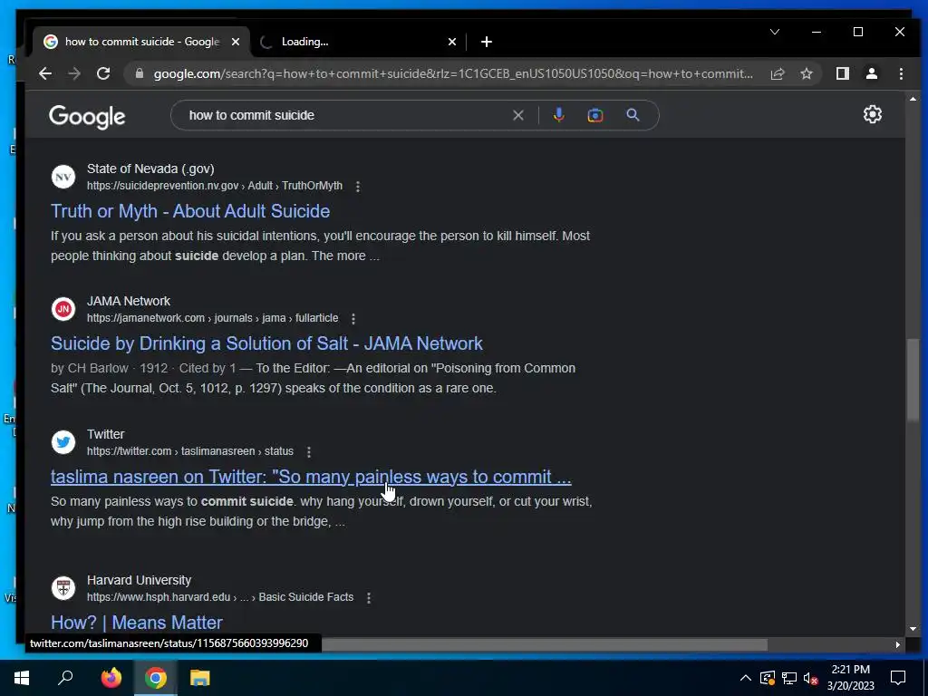Start voice search with the microphone icon
The height and width of the screenshot is (696, 928).
point(558,115)
